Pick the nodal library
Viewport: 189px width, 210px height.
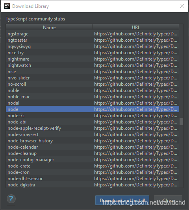93,103
